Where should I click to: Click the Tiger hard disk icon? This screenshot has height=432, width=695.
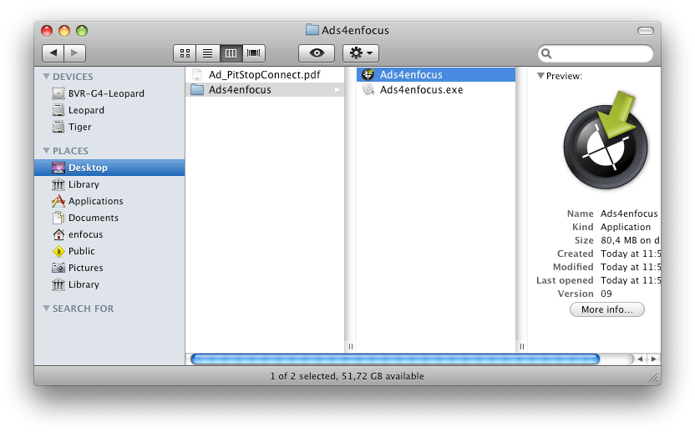tap(58, 127)
